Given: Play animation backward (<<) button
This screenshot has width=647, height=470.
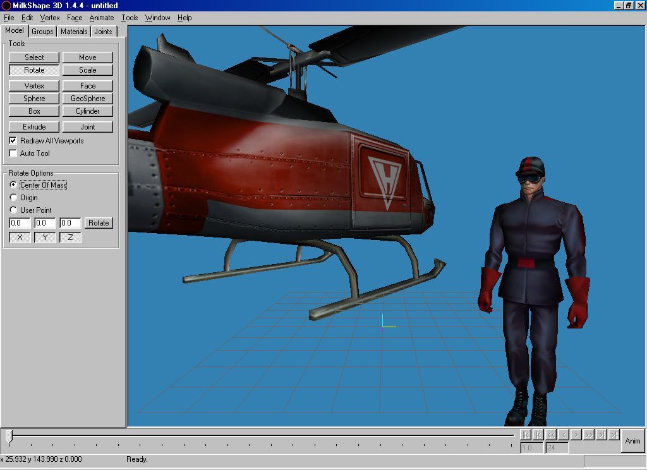Looking at the screenshot, I should (551, 435).
